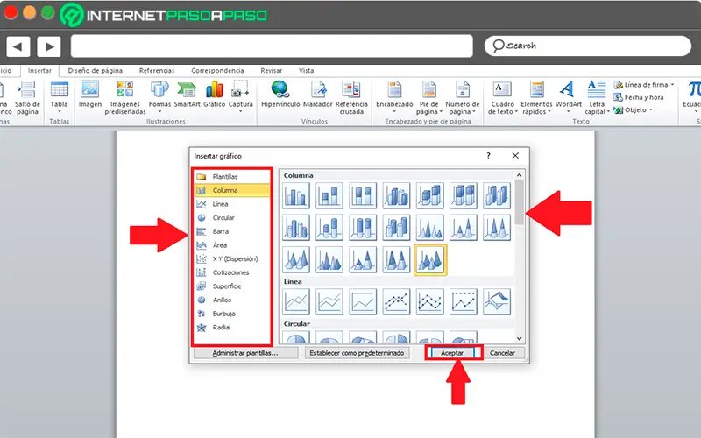Open the Encabezado header menu
The height and width of the screenshot is (438, 701).
[x=394, y=97]
